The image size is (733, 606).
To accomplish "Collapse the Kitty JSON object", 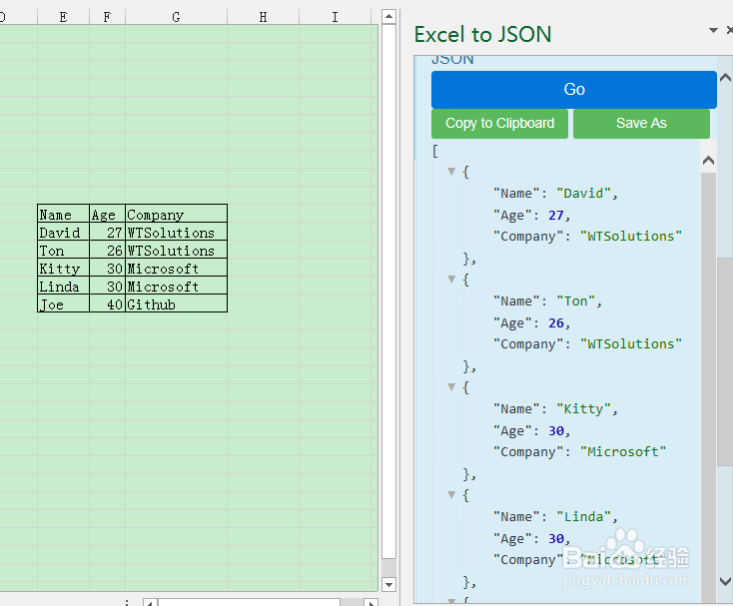I will [x=451, y=387].
